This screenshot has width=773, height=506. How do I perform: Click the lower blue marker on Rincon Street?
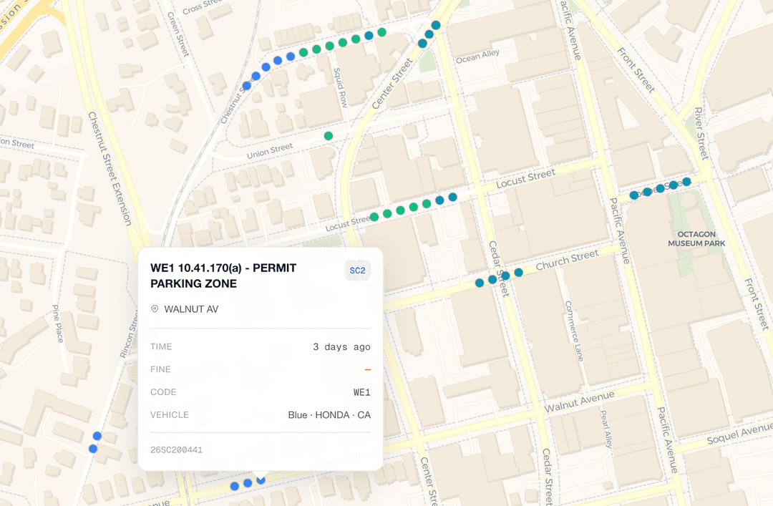(x=93, y=449)
